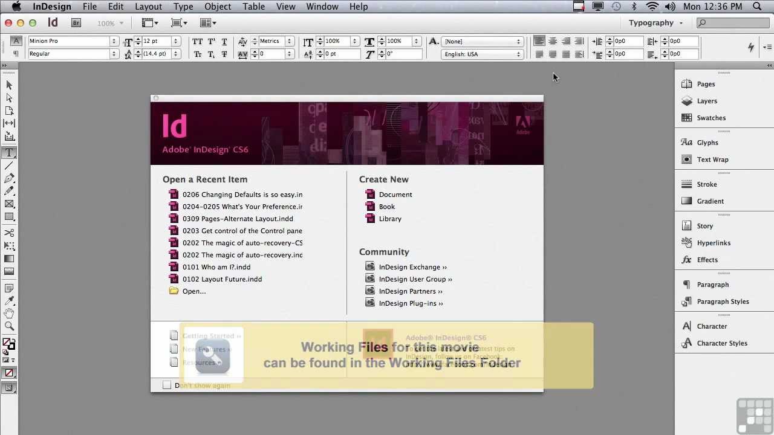Open the Effects panel

pyautogui.click(x=699, y=260)
